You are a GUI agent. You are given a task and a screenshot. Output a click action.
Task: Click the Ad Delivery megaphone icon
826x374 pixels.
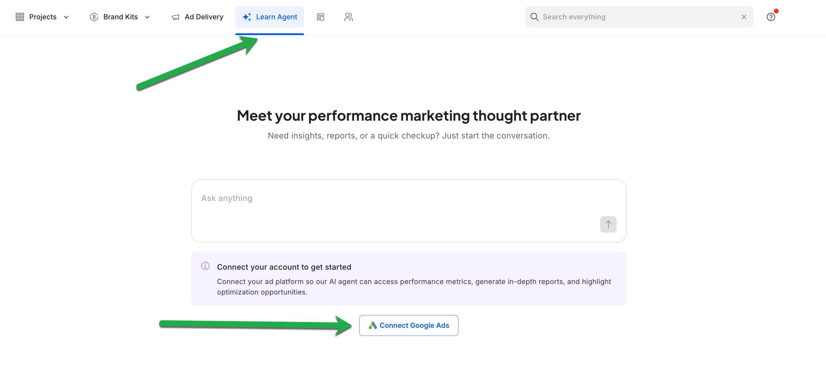[176, 17]
